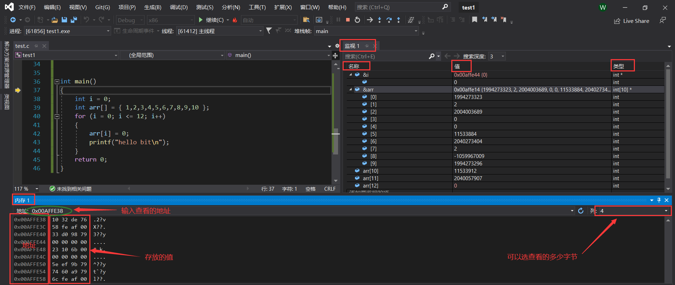675x285 pixels.
Task: Click the editor settings gear icon
Action: 337,46
